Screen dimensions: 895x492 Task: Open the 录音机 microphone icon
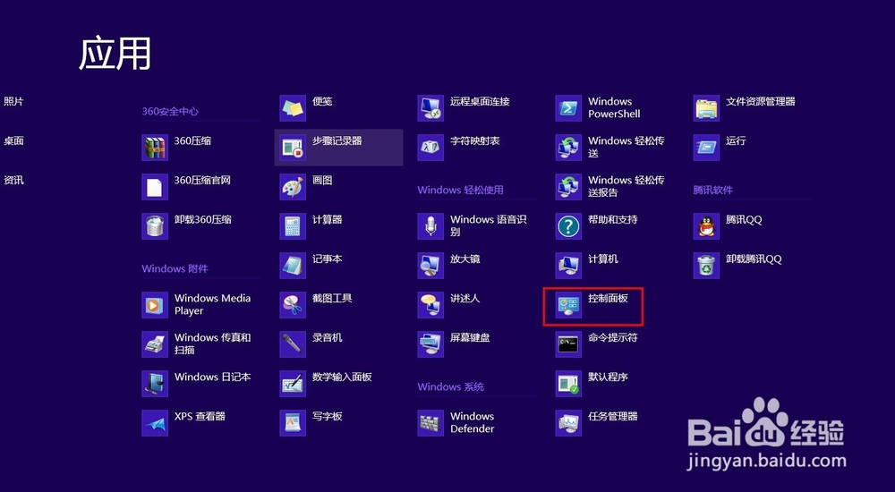[x=293, y=344]
